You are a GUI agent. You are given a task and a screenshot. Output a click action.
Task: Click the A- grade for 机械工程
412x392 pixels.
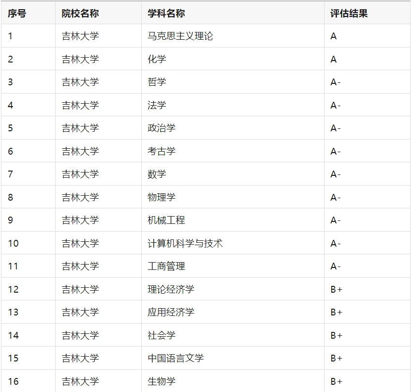pyautogui.click(x=336, y=220)
